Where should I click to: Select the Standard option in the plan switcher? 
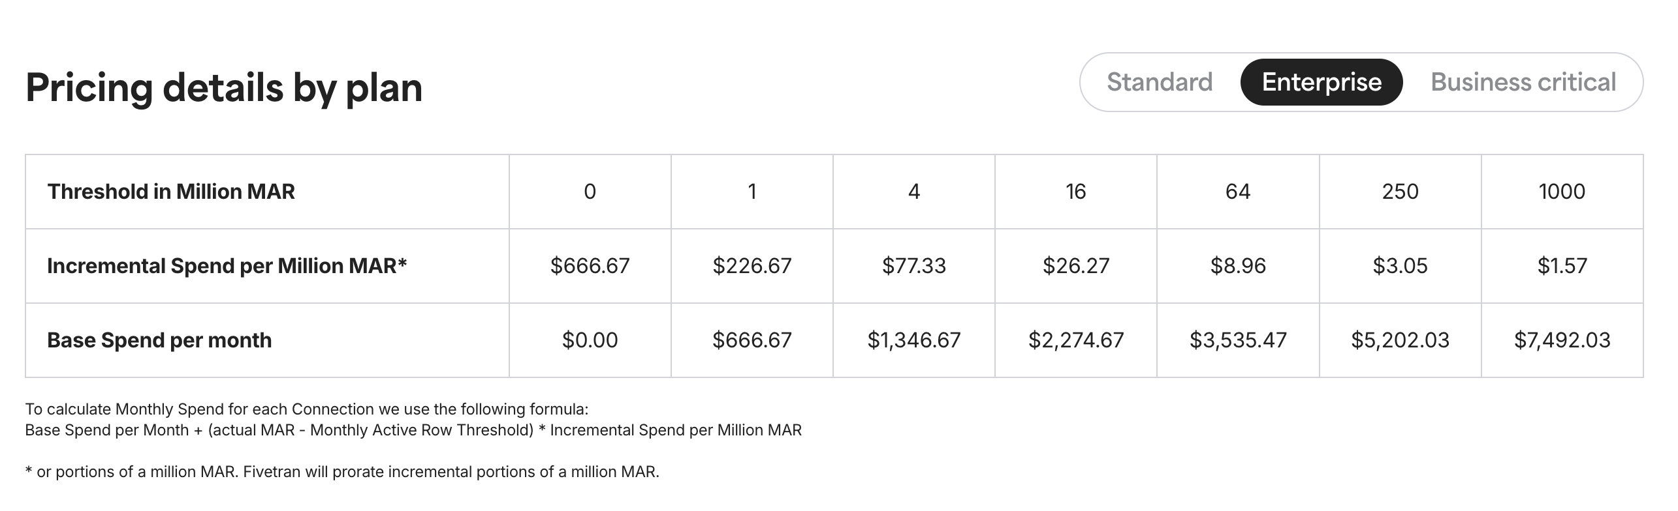coord(1160,82)
